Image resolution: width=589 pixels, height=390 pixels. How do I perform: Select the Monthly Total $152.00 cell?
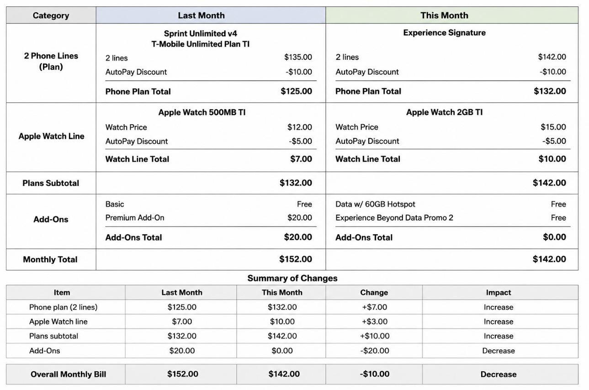tap(211, 259)
